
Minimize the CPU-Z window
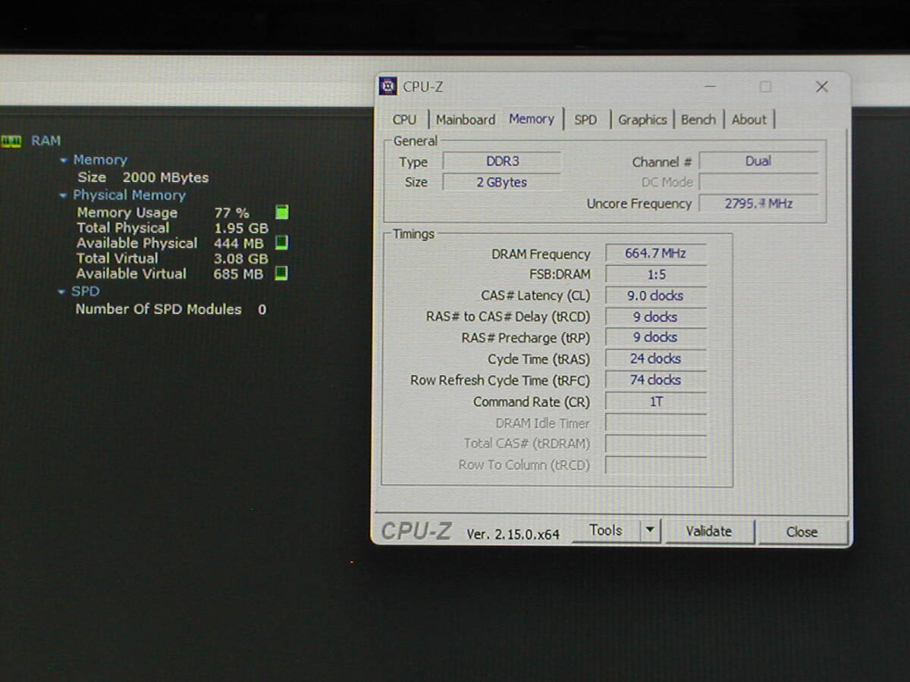pos(710,87)
